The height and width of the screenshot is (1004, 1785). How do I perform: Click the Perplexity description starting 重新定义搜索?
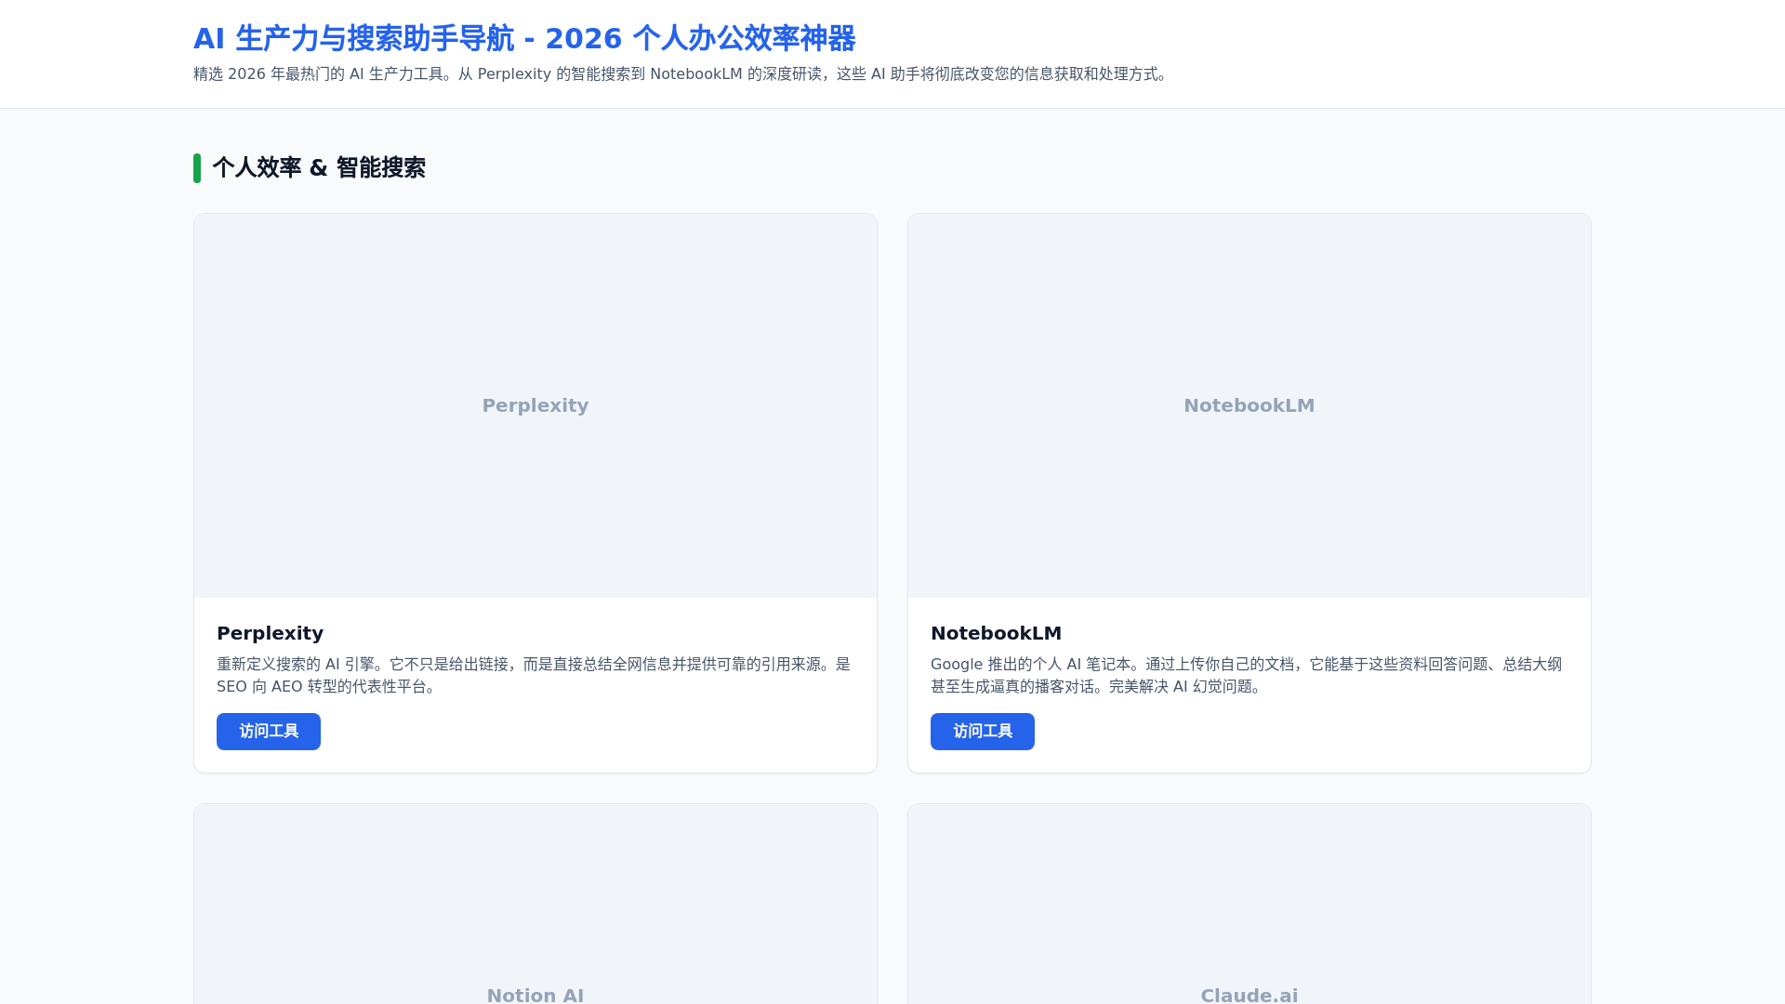click(534, 676)
